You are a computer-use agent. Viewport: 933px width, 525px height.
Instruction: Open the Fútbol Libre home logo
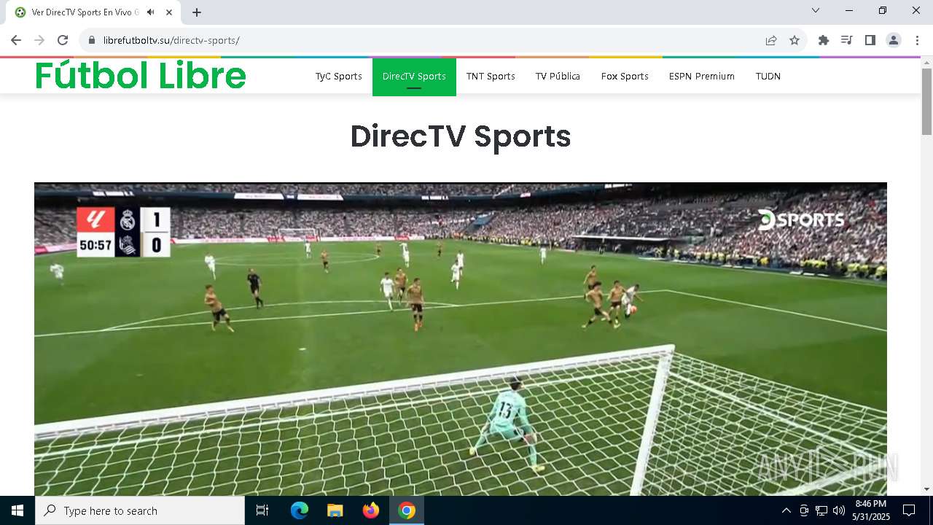pyautogui.click(x=141, y=75)
